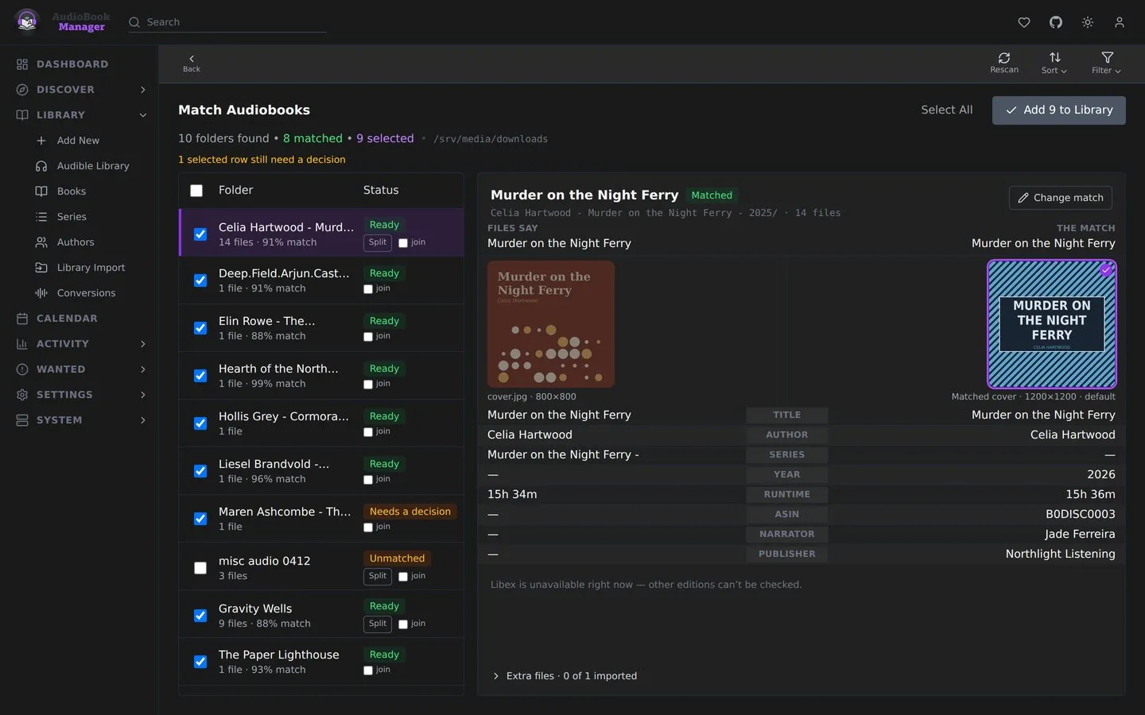Open the Sort dropdown
The height and width of the screenshot is (715, 1145).
[1054, 63]
